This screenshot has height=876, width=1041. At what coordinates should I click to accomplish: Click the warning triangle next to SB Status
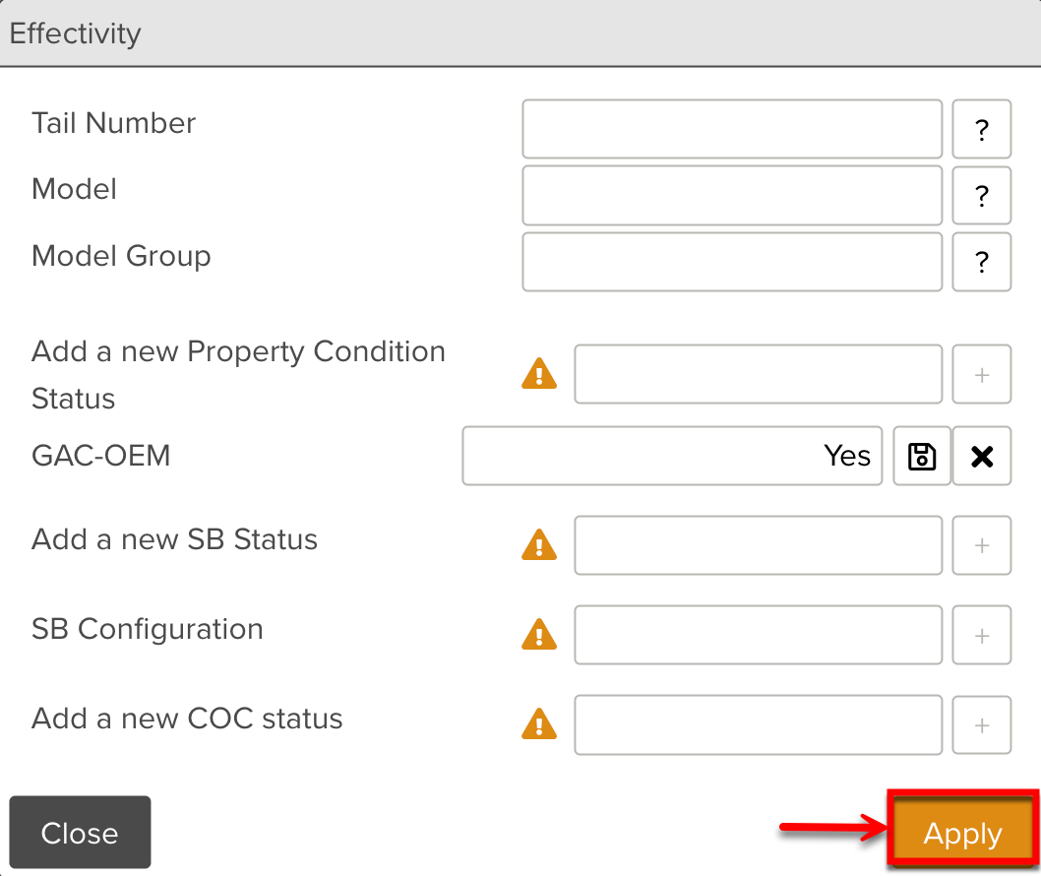tap(539, 544)
